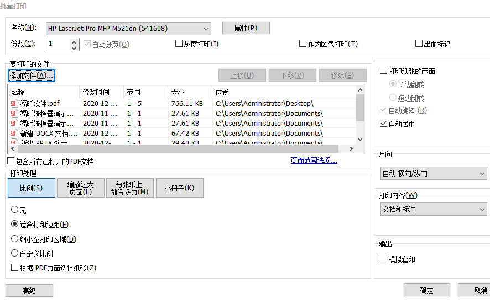Screen dimensions: 490x304
Task: Toggle the 自动分页(O) checkbox
Action: tap(87, 44)
